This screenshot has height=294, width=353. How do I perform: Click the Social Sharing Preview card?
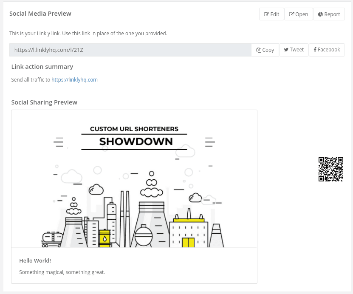click(134, 196)
